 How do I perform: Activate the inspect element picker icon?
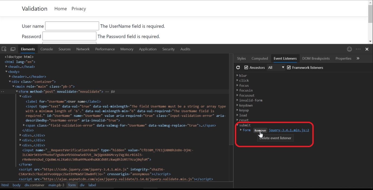(4, 49)
